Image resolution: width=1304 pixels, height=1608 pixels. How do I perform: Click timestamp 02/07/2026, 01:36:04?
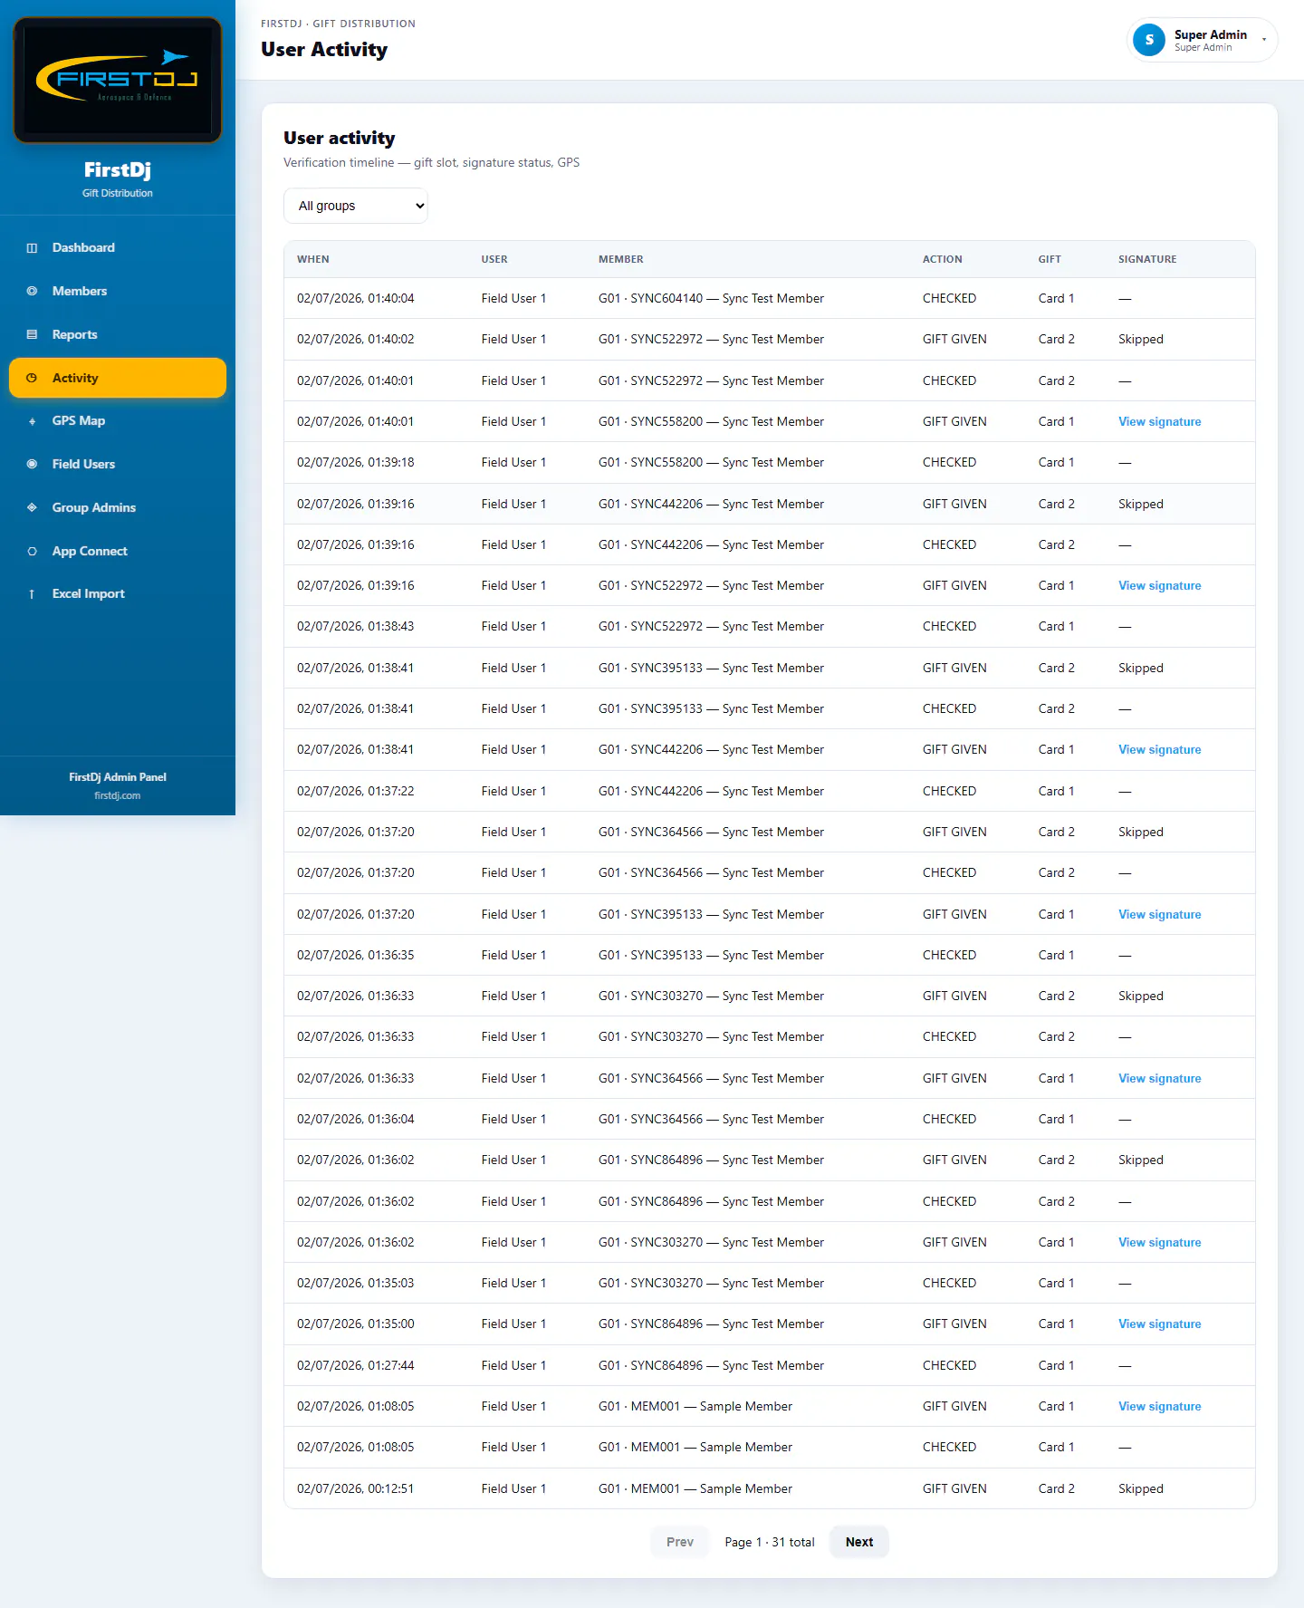point(355,1120)
